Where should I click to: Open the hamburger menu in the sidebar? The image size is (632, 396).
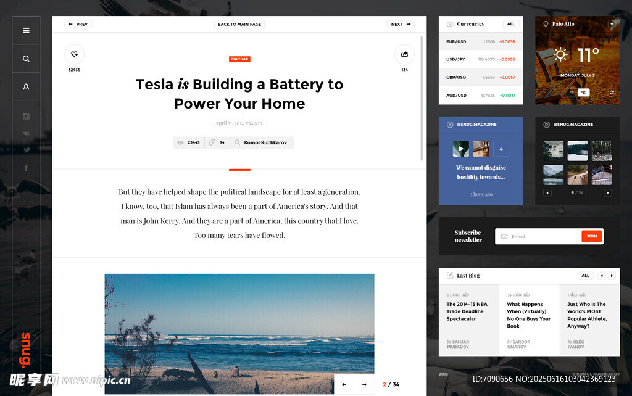pyautogui.click(x=26, y=30)
